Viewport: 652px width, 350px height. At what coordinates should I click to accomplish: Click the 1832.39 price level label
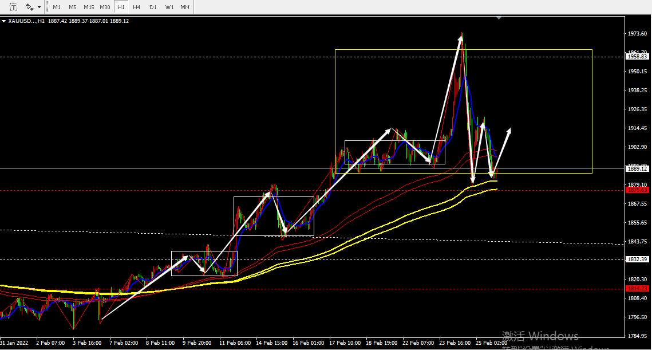point(637,259)
